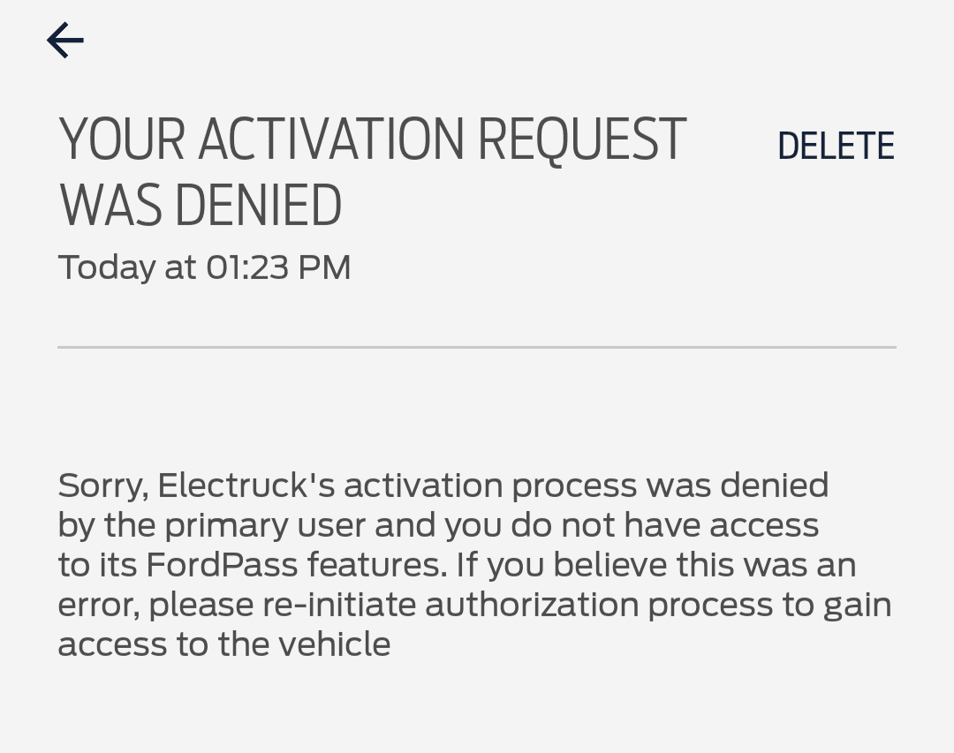
Task: Select the "Today at 01:23 PM" timestamp
Action: click(204, 267)
